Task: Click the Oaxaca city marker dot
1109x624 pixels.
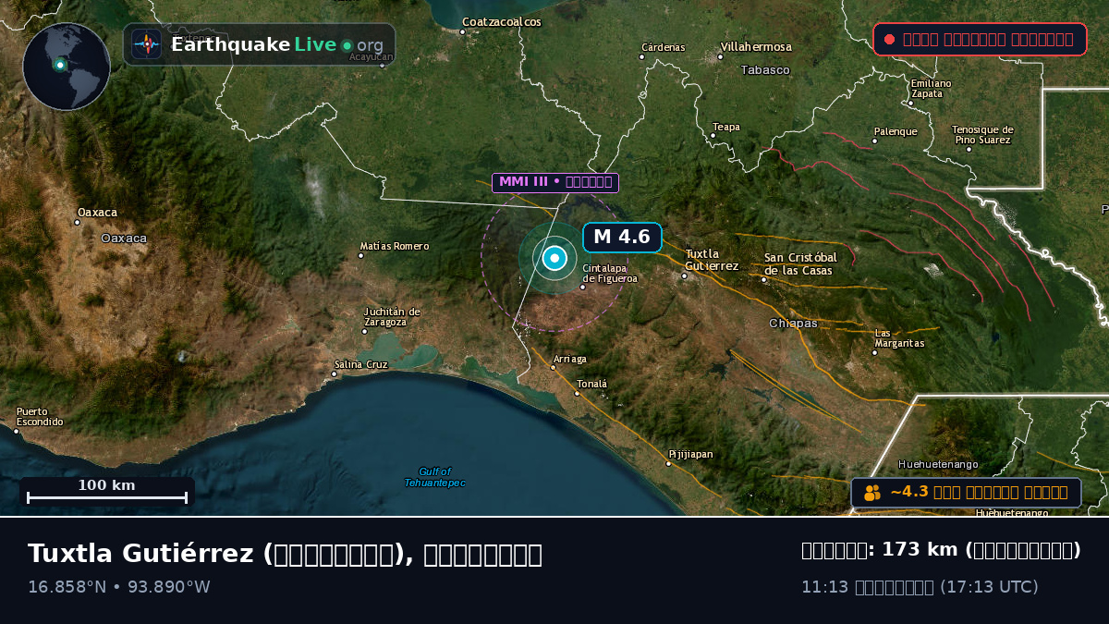Action: coord(78,222)
